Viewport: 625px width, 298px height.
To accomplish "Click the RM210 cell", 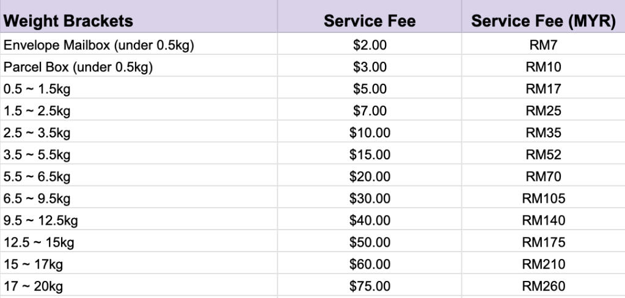I will point(543,264).
